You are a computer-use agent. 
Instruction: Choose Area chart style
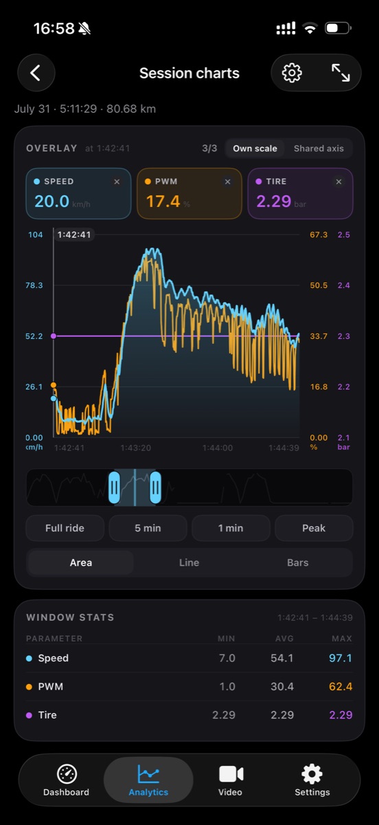pyautogui.click(x=81, y=562)
